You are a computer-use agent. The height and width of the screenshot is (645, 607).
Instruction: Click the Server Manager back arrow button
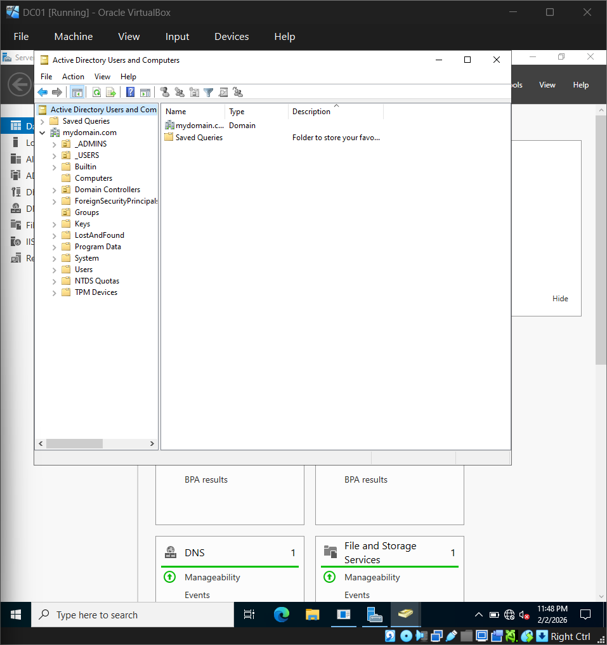pyautogui.click(x=19, y=85)
